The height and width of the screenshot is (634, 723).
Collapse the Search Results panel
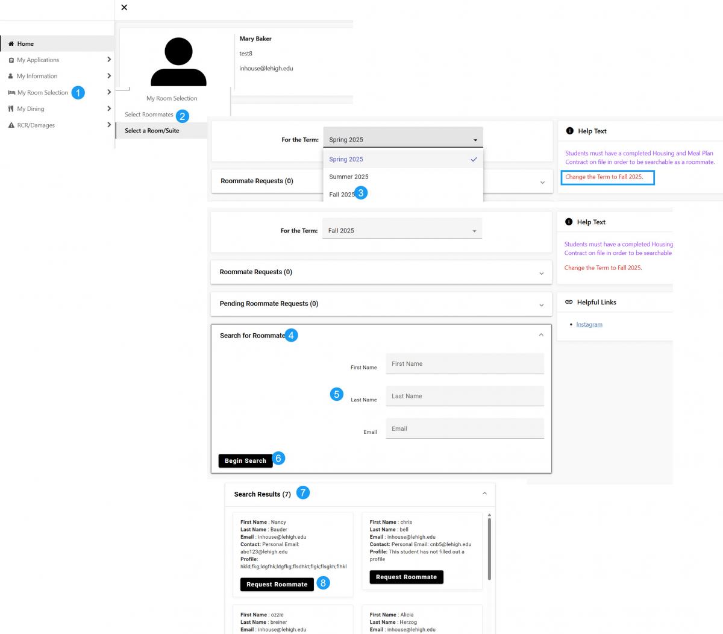[x=484, y=494]
